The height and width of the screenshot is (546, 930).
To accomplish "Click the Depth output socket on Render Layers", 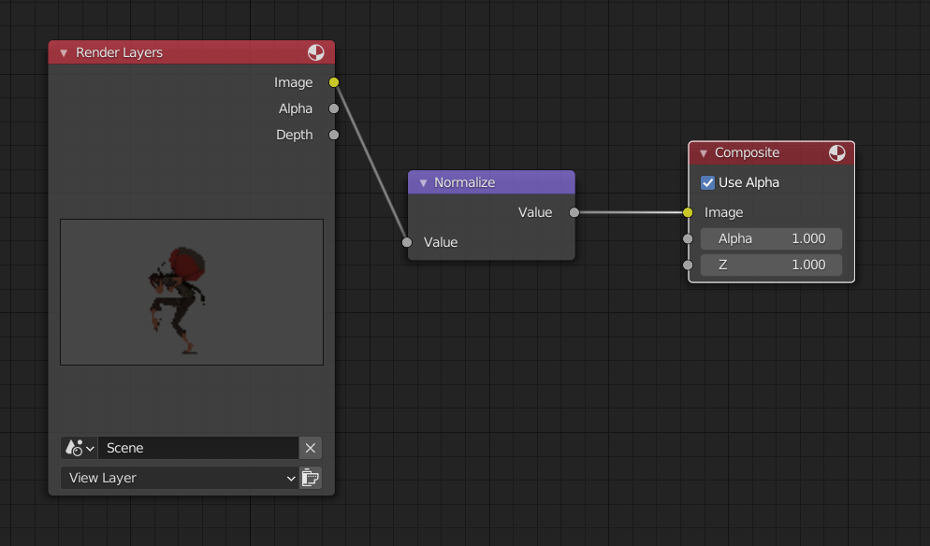I will tap(334, 135).
